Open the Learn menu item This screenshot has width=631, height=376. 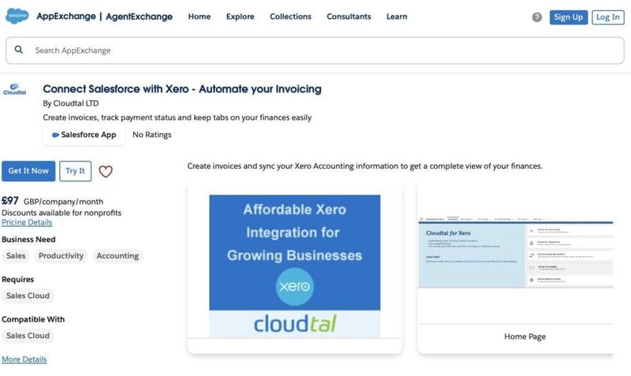click(397, 17)
